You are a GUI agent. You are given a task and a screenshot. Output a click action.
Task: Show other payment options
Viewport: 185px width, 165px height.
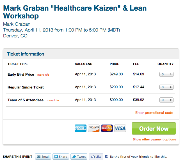pyautogui.click(x=154, y=139)
